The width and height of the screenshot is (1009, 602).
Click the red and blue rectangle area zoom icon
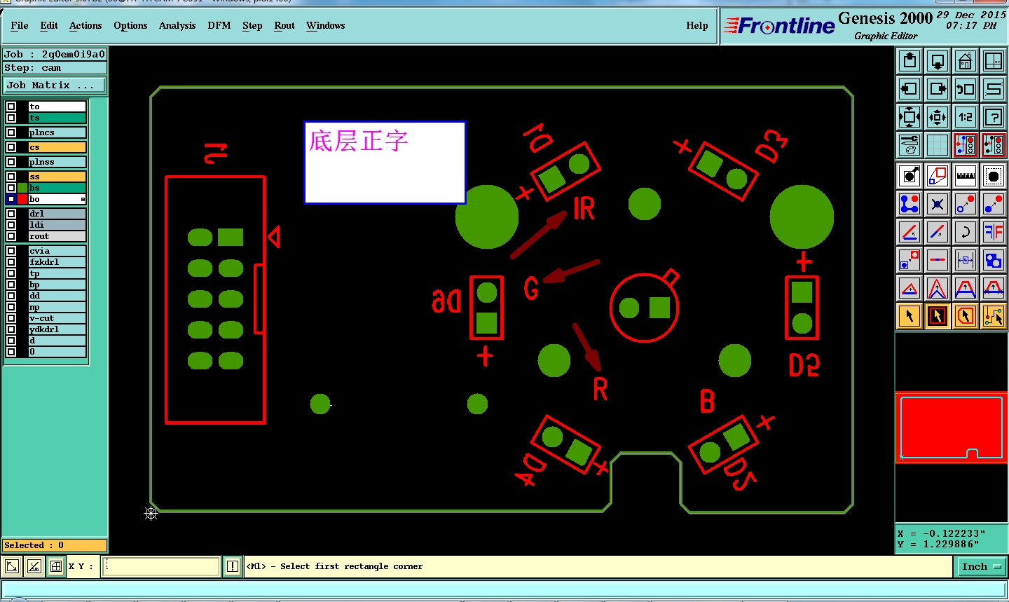pos(938,176)
